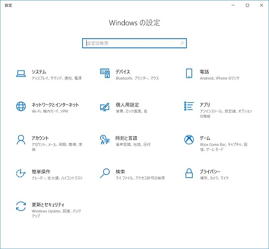The image size is (269, 249).
Task: Click the '場所、カメラ、マイク' description
Action: [x=214, y=178]
